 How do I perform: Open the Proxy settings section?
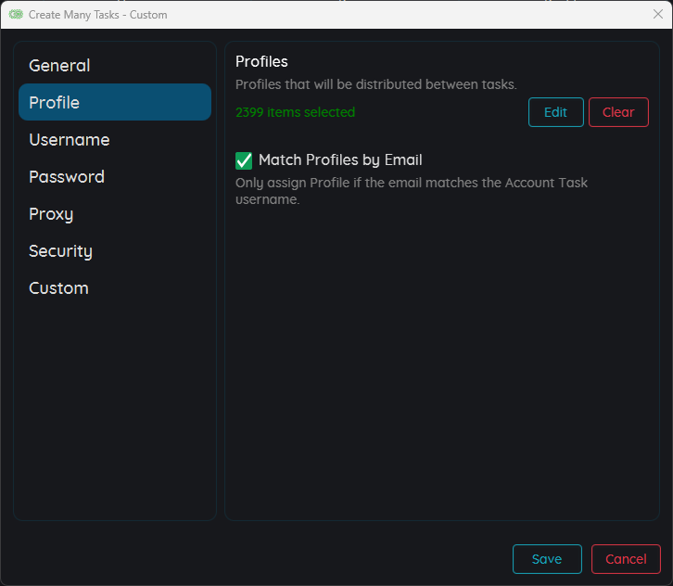click(x=51, y=214)
